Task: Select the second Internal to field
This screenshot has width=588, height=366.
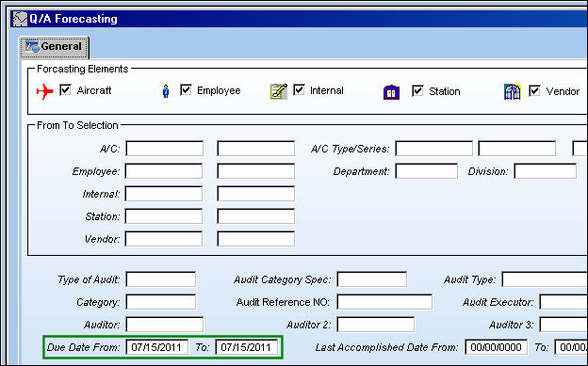Action: [x=255, y=194]
